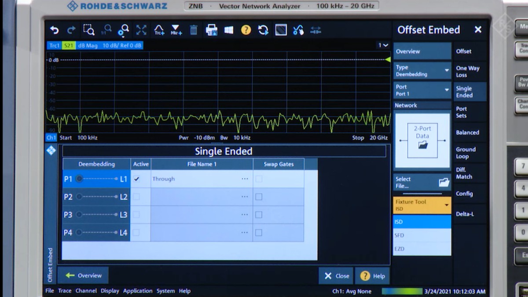528x297 pixels.
Task: Enable Swap Gates for P1
Action: coord(258,179)
